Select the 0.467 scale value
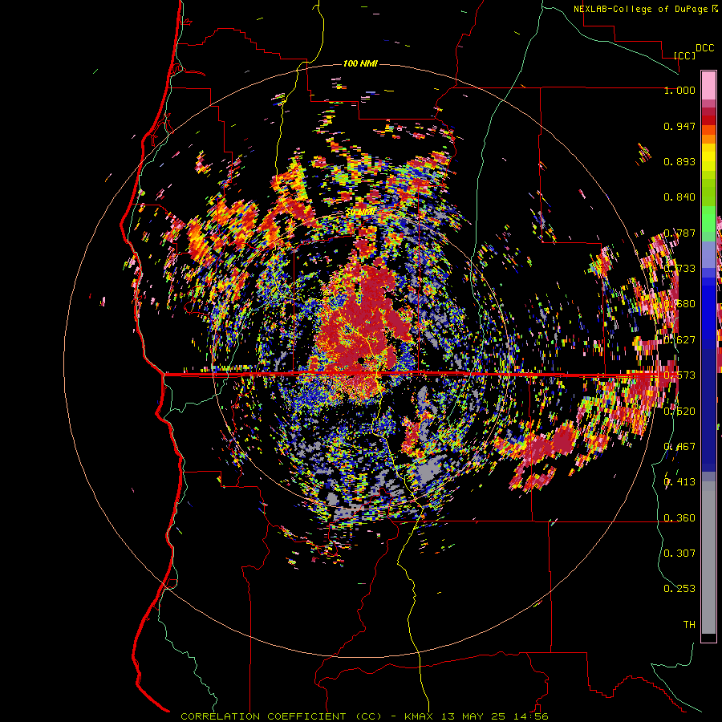Viewport: 722px width, 722px height. pyautogui.click(x=679, y=446)
